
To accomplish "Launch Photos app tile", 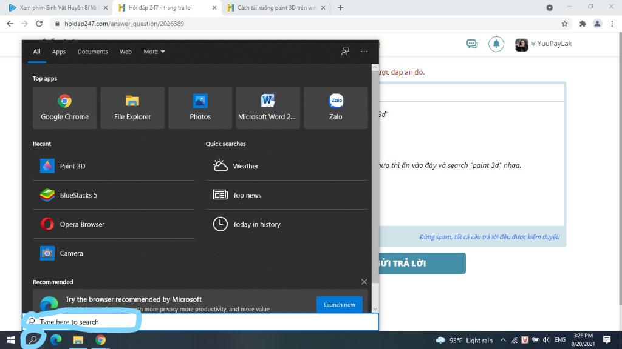I will coord(200,108).
